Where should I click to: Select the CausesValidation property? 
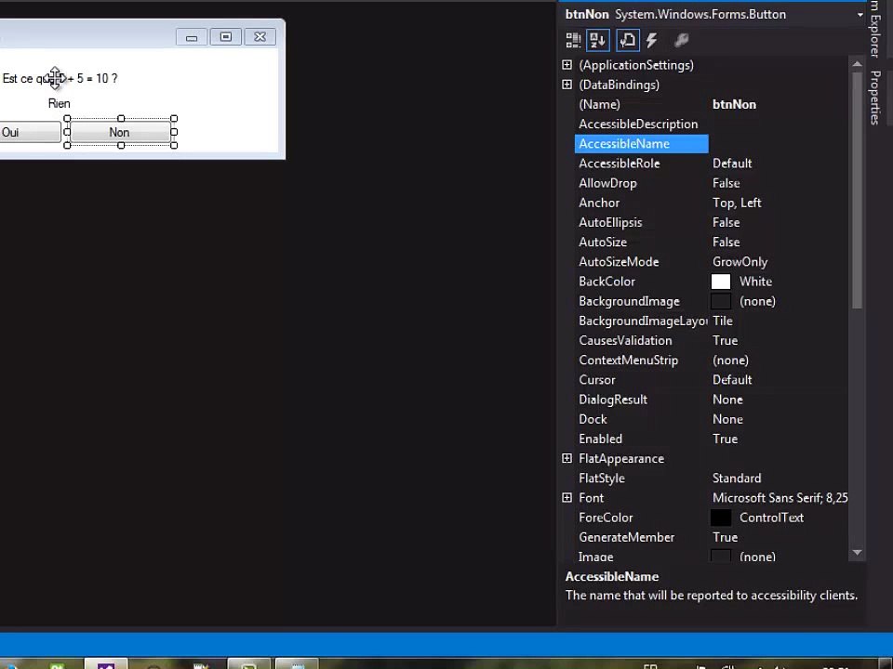click(x=625, y=341)
